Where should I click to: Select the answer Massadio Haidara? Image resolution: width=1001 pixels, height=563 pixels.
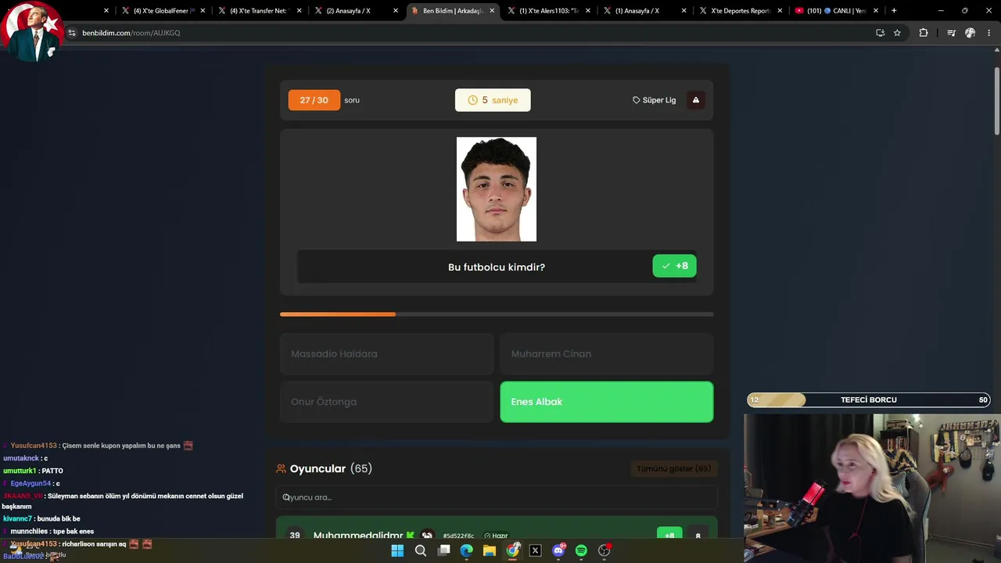[x=387, y=354]
